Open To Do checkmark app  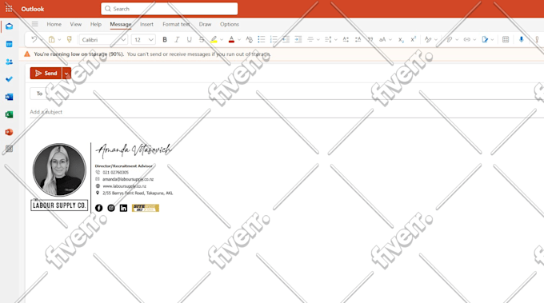point(9,79)
